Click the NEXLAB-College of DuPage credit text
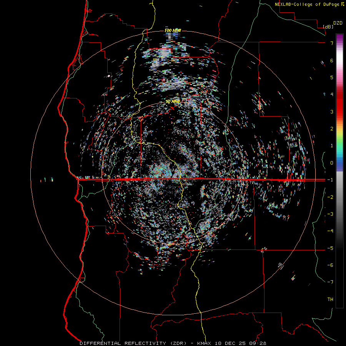Image resolution: width=346 pixels, height=346 pixels. click(309, 4)
